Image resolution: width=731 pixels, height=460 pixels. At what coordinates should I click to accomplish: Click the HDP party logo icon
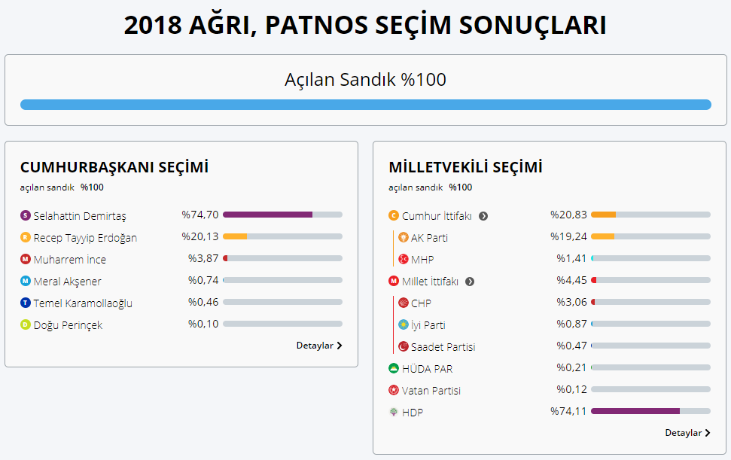tap(393, 412)
